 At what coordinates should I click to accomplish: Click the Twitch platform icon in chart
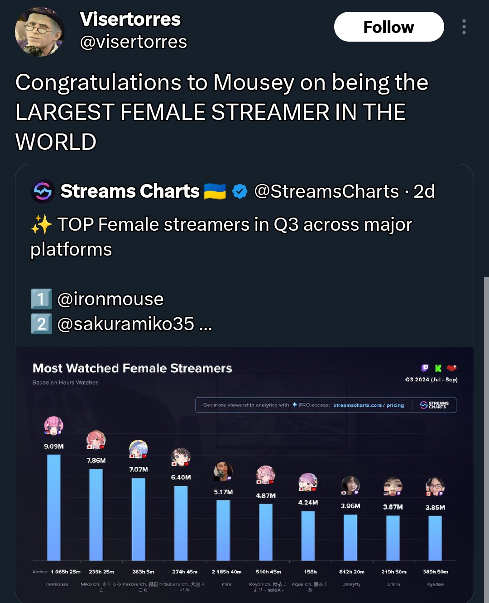(425, 368)
